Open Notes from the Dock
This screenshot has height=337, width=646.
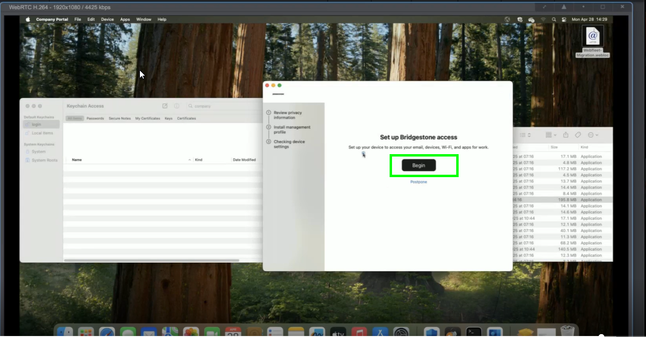click(296, 332)
